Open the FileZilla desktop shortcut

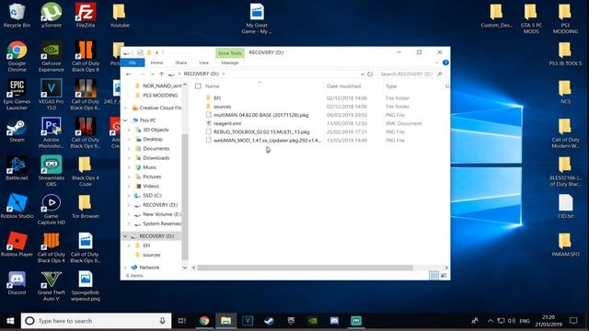click(x=86, y=15)
